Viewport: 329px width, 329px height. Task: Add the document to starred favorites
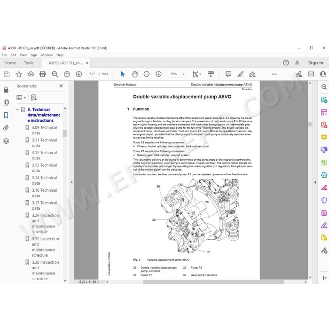[x=19, y=74]
